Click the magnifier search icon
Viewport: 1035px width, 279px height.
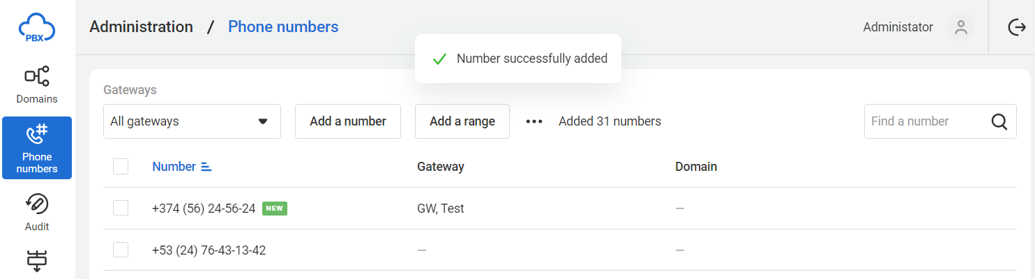coord(999,121)
